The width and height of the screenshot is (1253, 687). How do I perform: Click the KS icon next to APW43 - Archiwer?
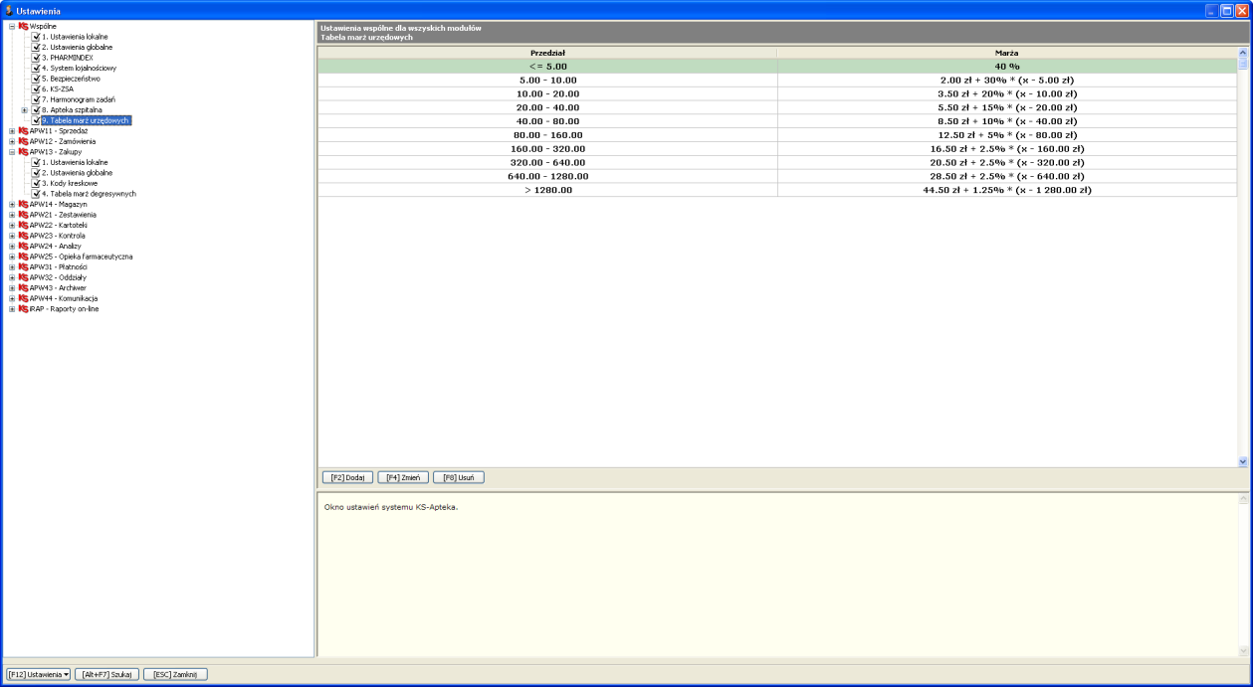(23, 287)
